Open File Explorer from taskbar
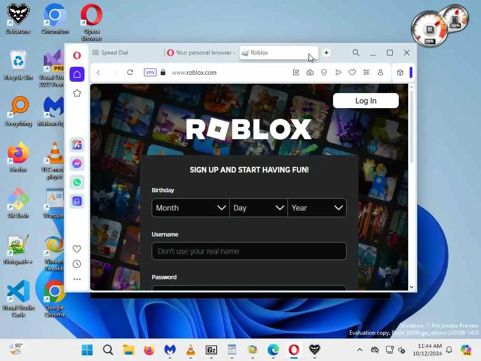481x361 pixels. point(129,350)
